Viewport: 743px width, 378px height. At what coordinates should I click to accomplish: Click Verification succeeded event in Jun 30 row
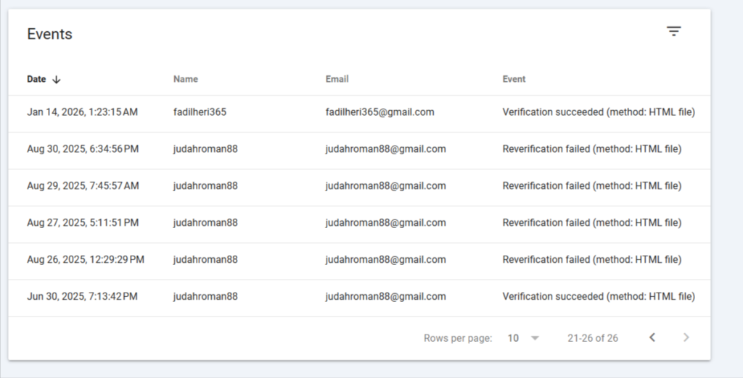point(599,297)
